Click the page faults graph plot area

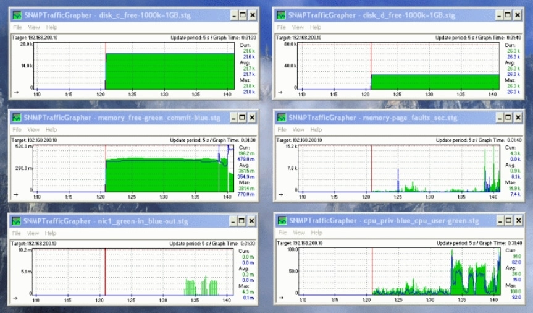[399, 169]
